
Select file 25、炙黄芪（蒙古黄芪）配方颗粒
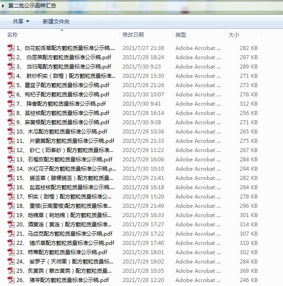pyautogui.click(x=64, y=271)
